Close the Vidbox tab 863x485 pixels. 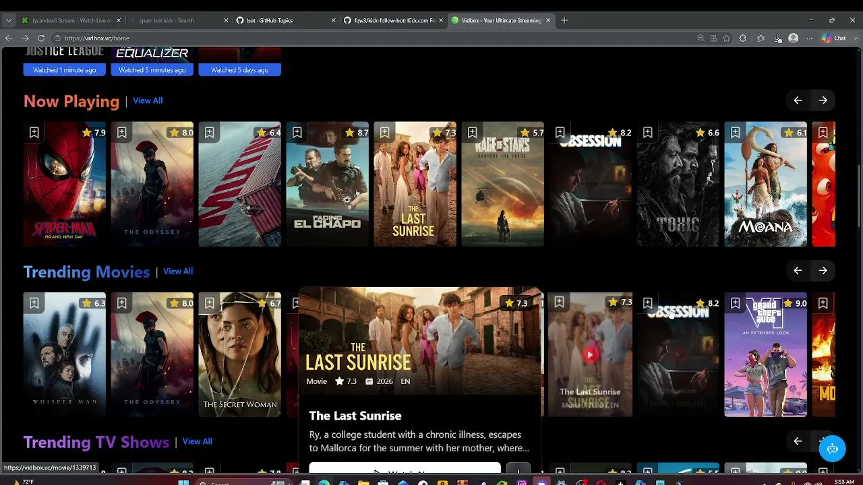(x=548, y=20)
